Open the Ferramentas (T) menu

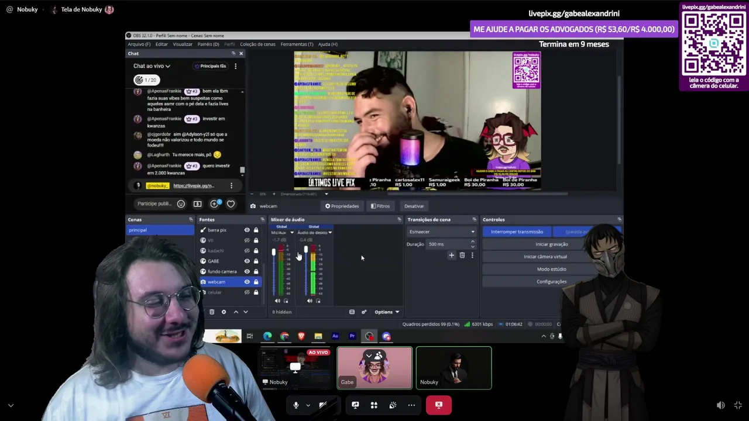coord(297,44)
